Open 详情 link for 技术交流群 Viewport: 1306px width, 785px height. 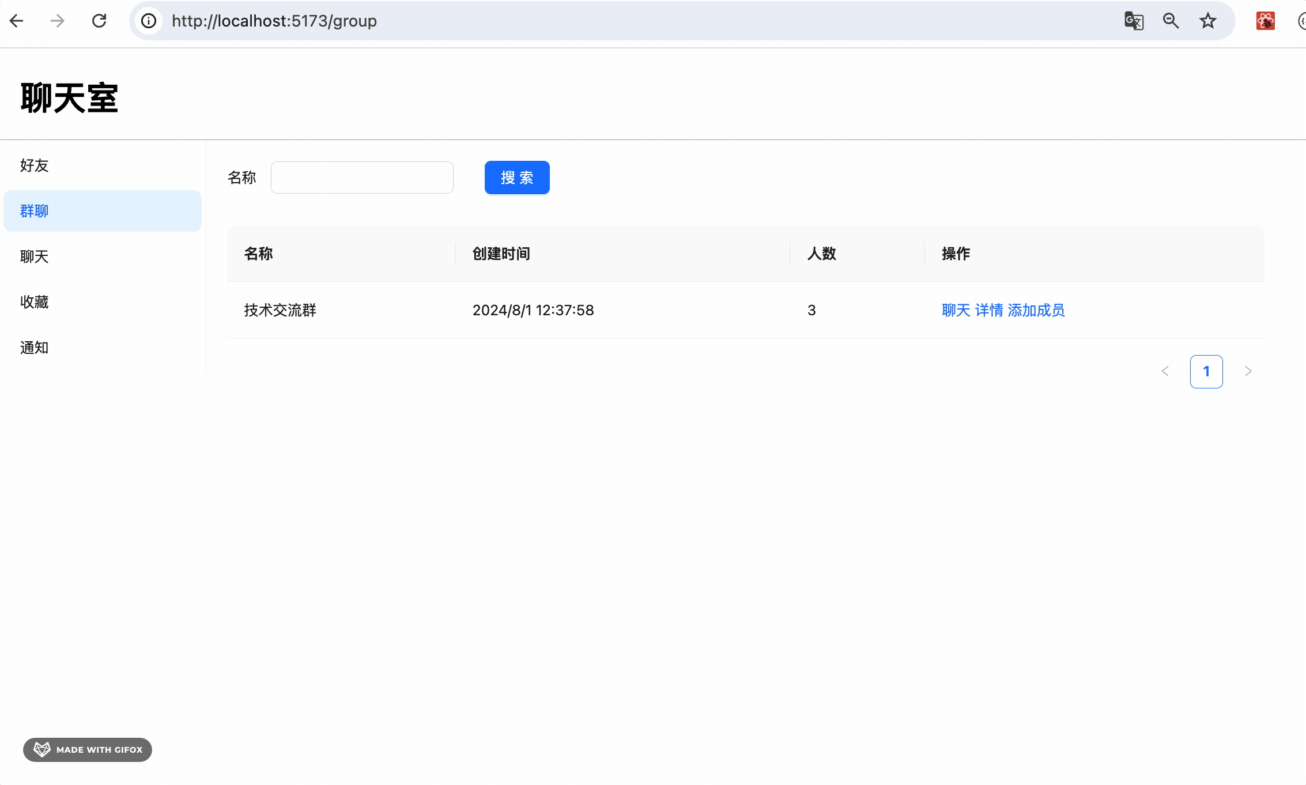point(989,310)
